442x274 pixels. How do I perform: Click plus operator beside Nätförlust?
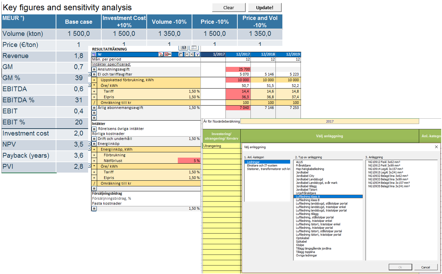94,161
